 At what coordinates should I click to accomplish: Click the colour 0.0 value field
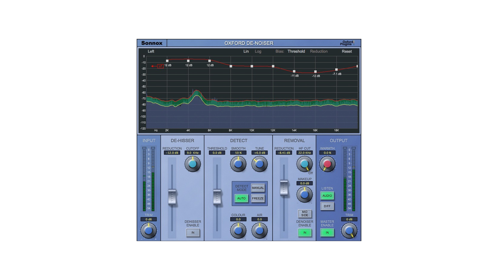[x=238, y=219]
